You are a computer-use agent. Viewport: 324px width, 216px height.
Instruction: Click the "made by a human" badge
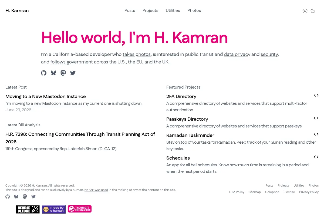[54, 209]
